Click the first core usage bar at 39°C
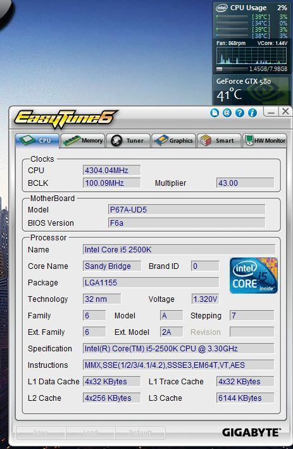Screen dimensions: 293x449 [x=232, y=17]
